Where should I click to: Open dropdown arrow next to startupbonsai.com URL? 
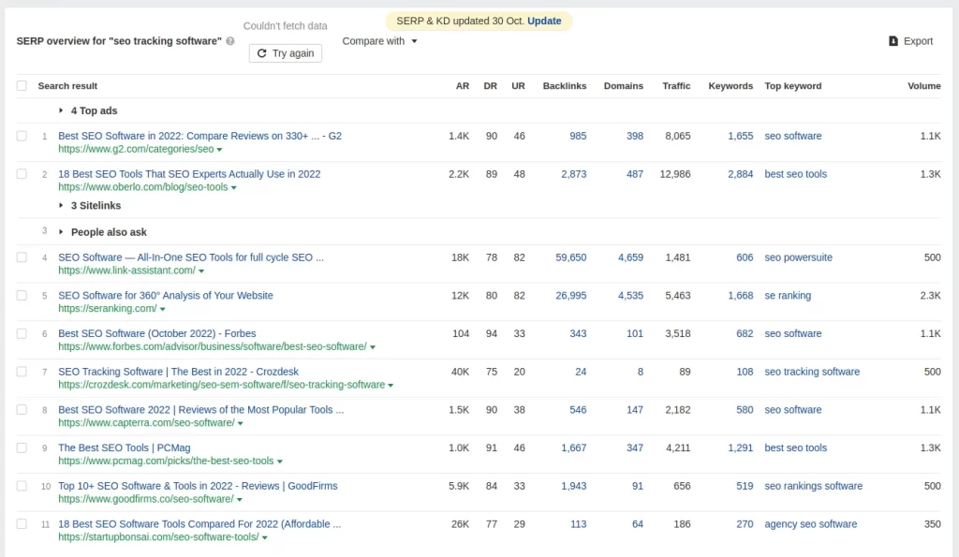[x=265, y=538]
